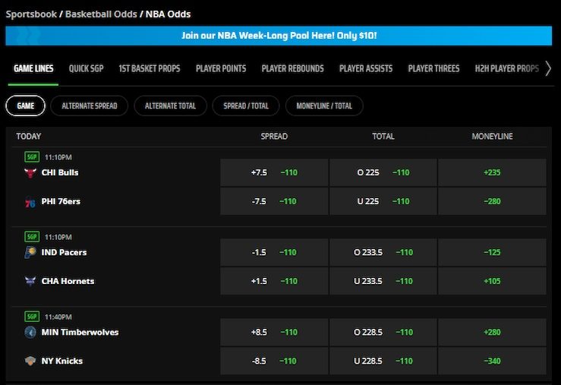Select the Game Lines tab
The width and height of the screenshot is (561, 385).
[x=33, y=68]
